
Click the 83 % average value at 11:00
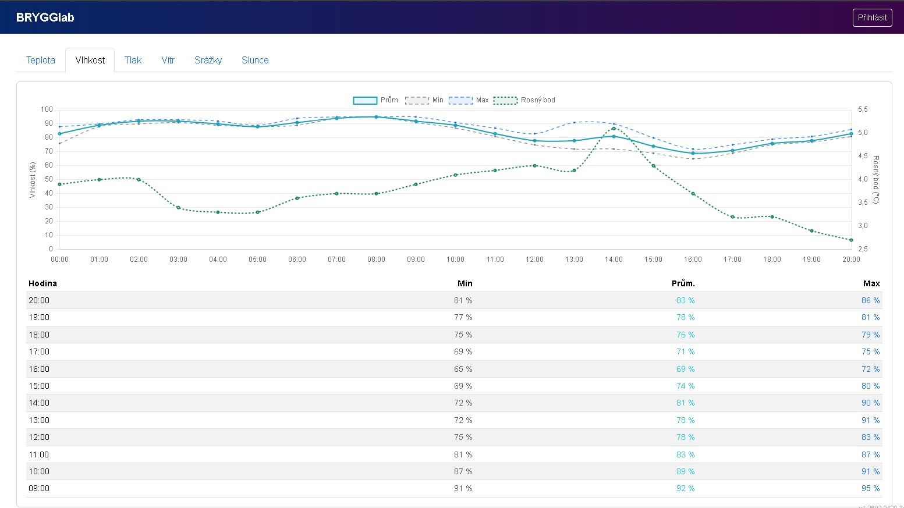[686, 454]
